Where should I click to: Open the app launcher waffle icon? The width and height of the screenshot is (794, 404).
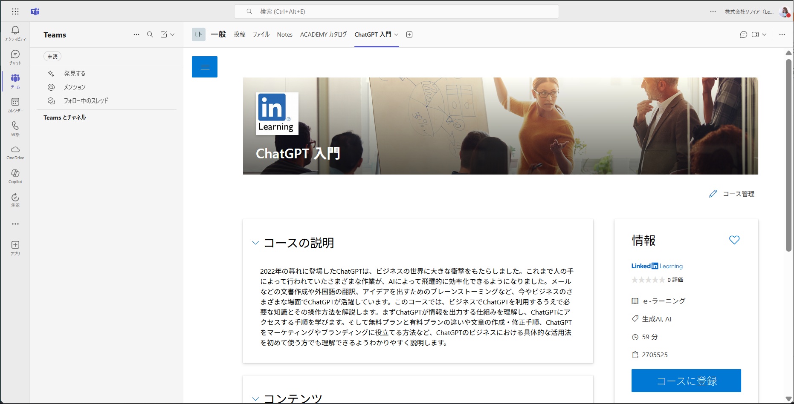15,11
